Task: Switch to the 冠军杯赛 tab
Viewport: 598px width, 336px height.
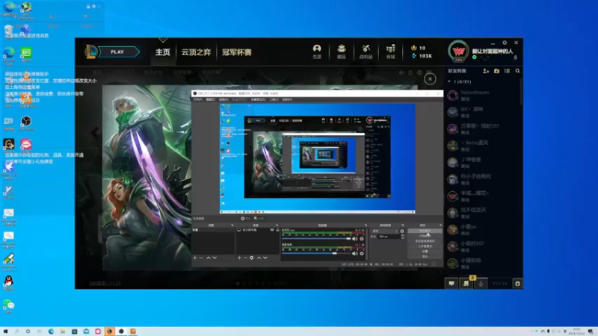Action: (237, 52)
